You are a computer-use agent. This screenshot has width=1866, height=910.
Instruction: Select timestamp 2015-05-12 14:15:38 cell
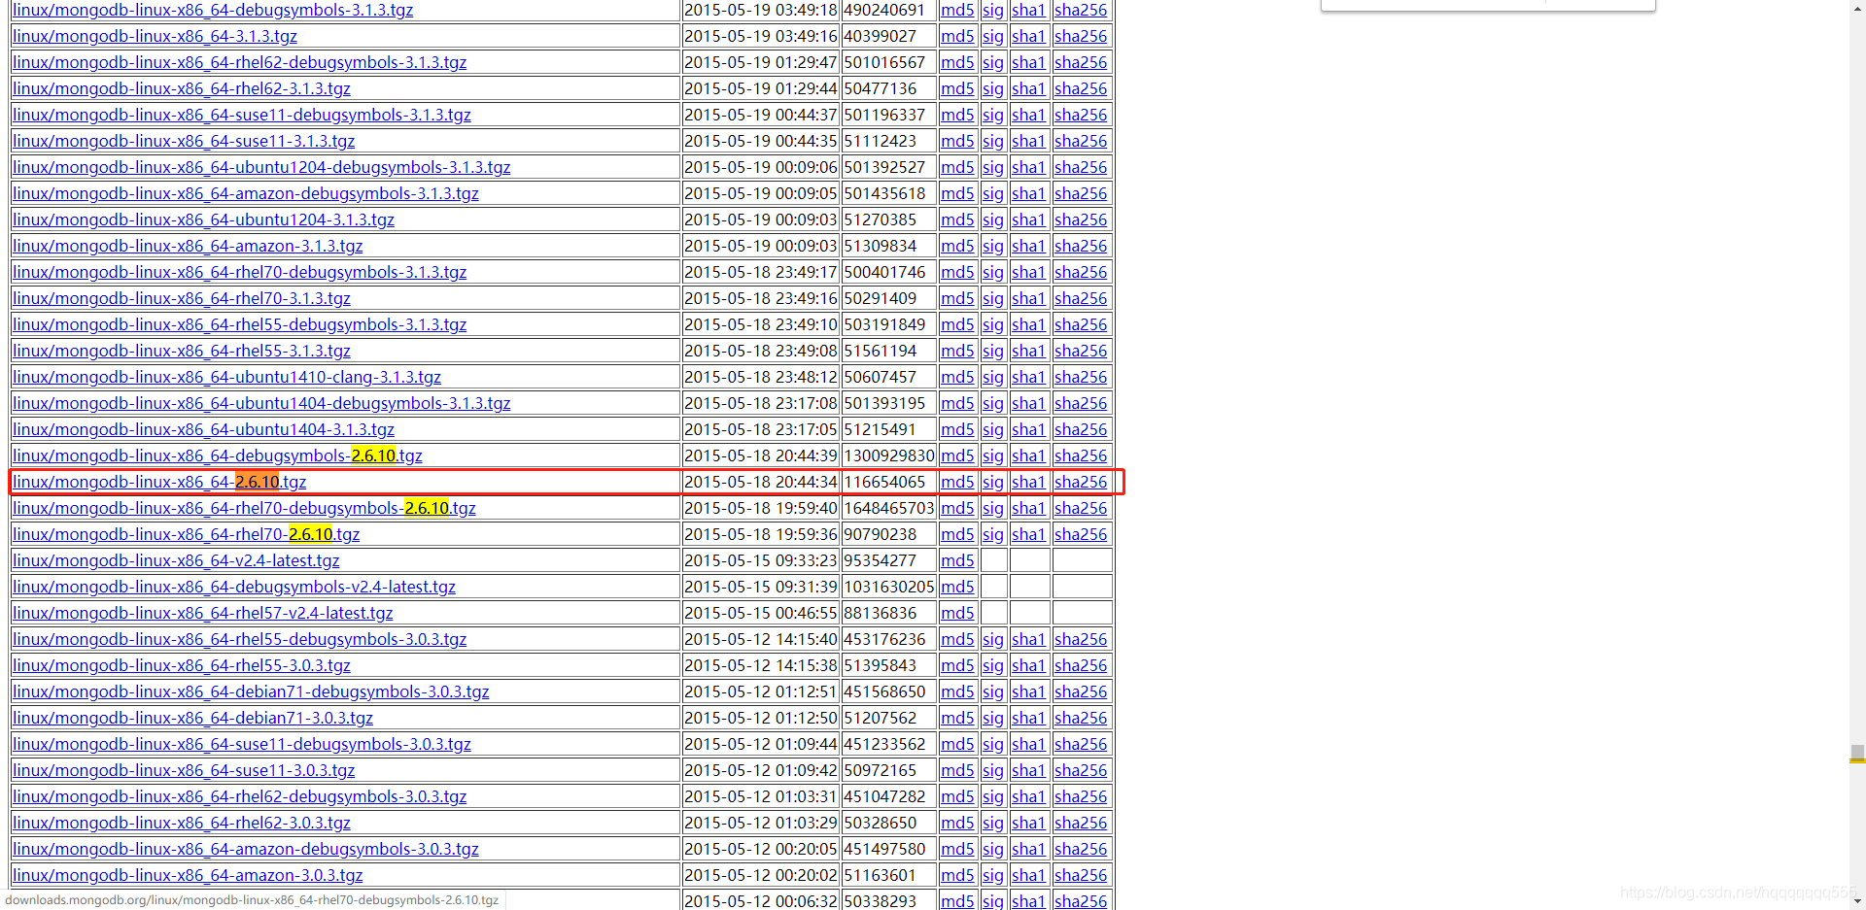pos(761,665)
